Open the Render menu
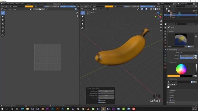The width and height of the screenshot is (198, 111). pyautogui.click(x=12, y=4)
